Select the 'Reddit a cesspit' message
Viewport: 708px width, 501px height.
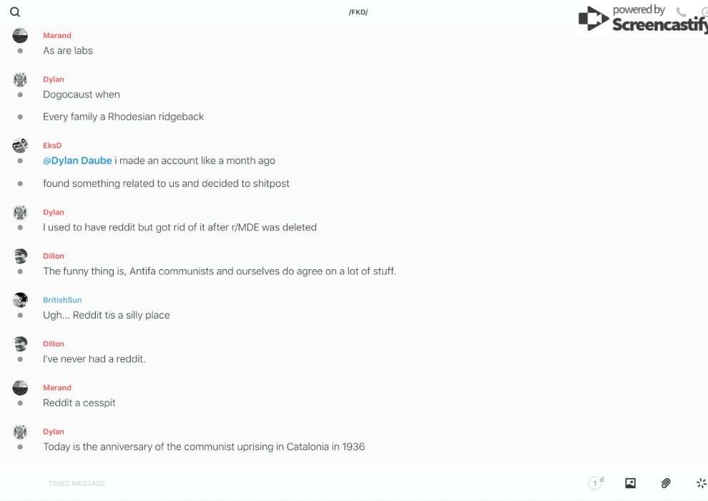coord(79,403)
